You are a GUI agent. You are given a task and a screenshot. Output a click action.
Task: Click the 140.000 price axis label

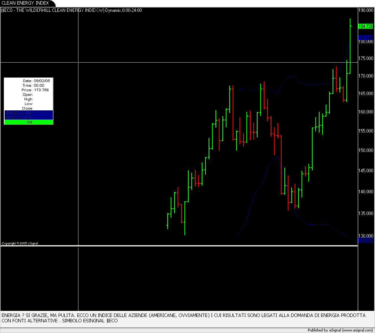pyautogui.click(x=366, y=192)
